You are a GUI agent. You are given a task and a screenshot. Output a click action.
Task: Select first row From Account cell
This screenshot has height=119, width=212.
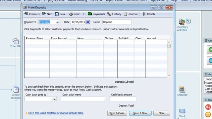(x=63, y=42)
